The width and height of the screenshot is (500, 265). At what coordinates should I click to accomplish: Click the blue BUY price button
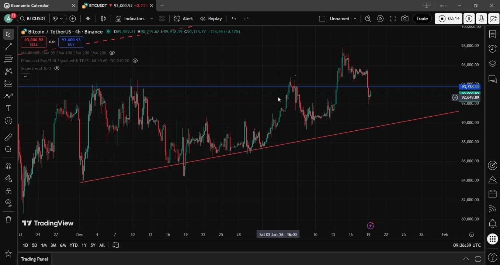point(71,42)
